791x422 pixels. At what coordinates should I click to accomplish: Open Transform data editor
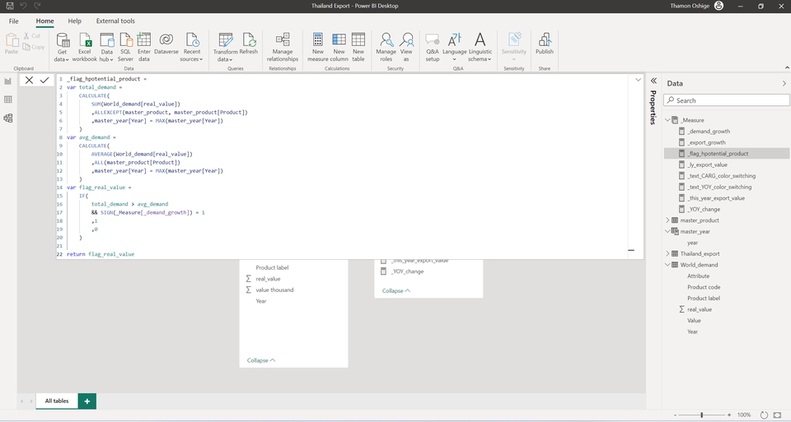coord(225,48)
